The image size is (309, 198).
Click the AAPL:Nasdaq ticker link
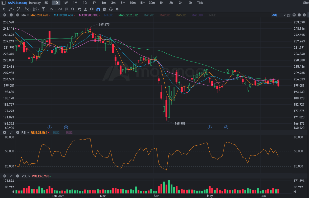[17, 3]
